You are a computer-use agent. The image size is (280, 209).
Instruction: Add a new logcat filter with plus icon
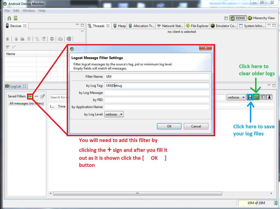point(30,97)
